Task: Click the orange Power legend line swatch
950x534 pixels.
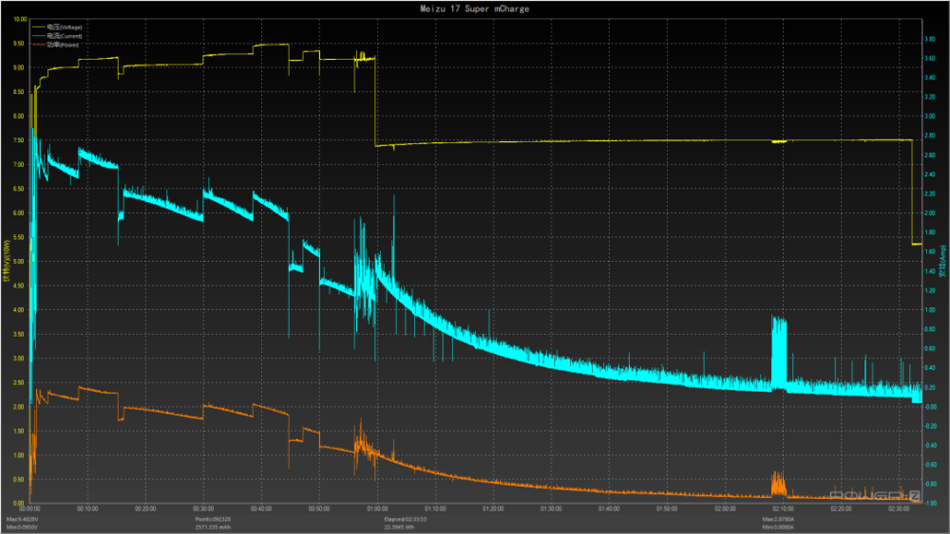Action: 39,45
